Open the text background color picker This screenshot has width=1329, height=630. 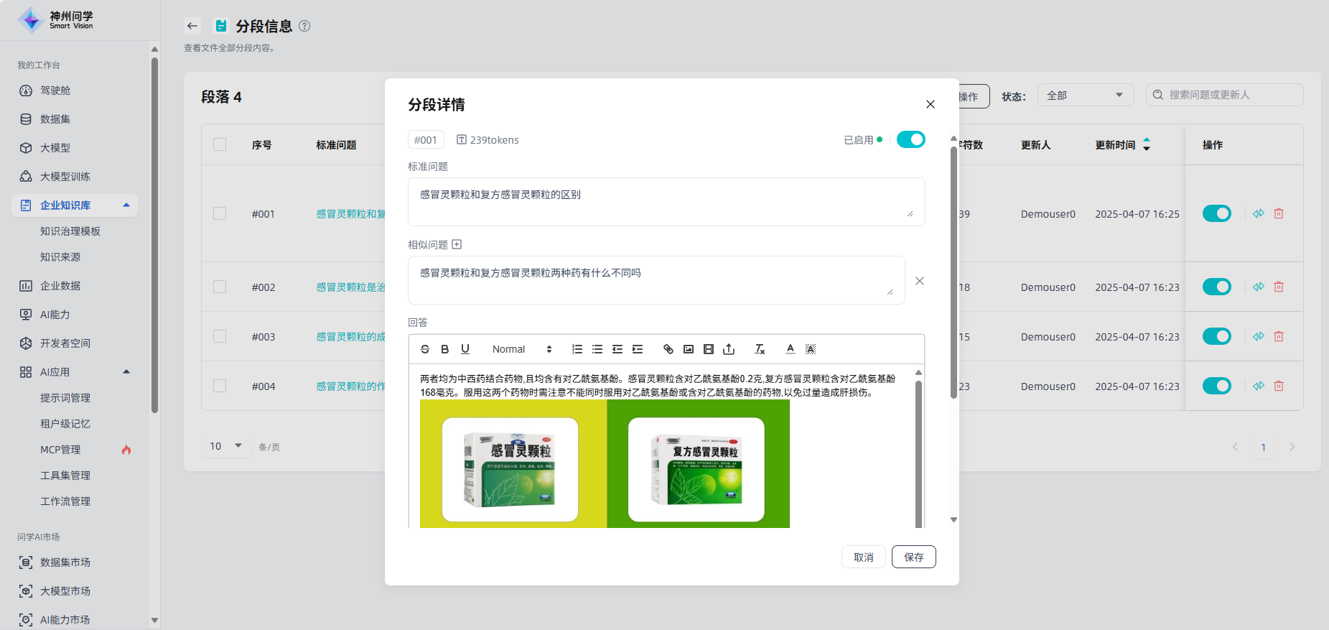pos(811,349)
